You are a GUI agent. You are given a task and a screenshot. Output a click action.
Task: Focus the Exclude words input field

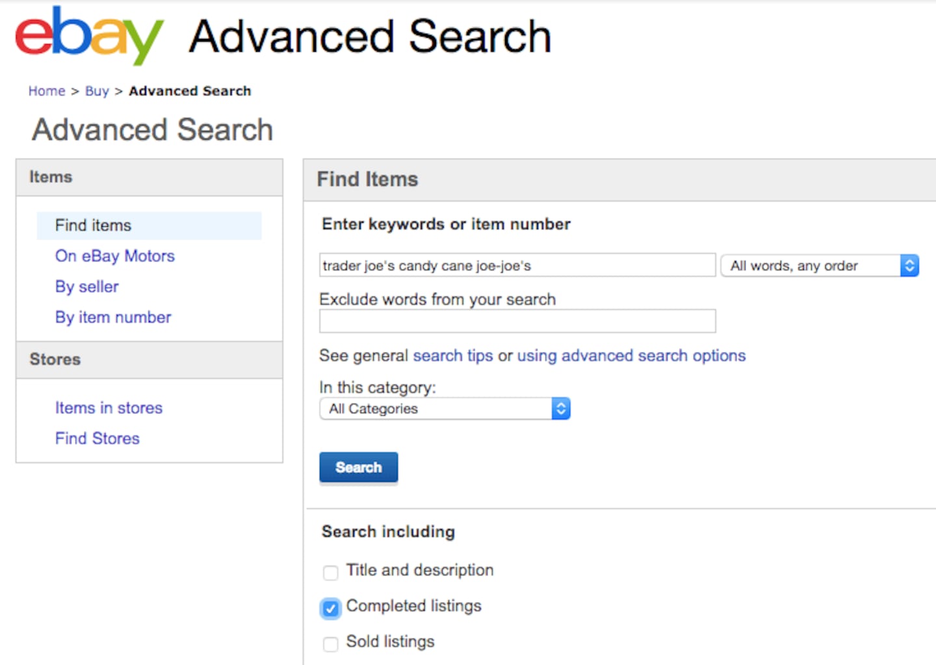coord(517,321)
